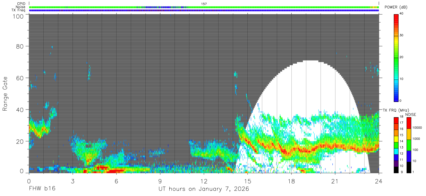Screen dimensions: 426x196
Task: Select the Noise strip above the plot
Action: point(204,7)
